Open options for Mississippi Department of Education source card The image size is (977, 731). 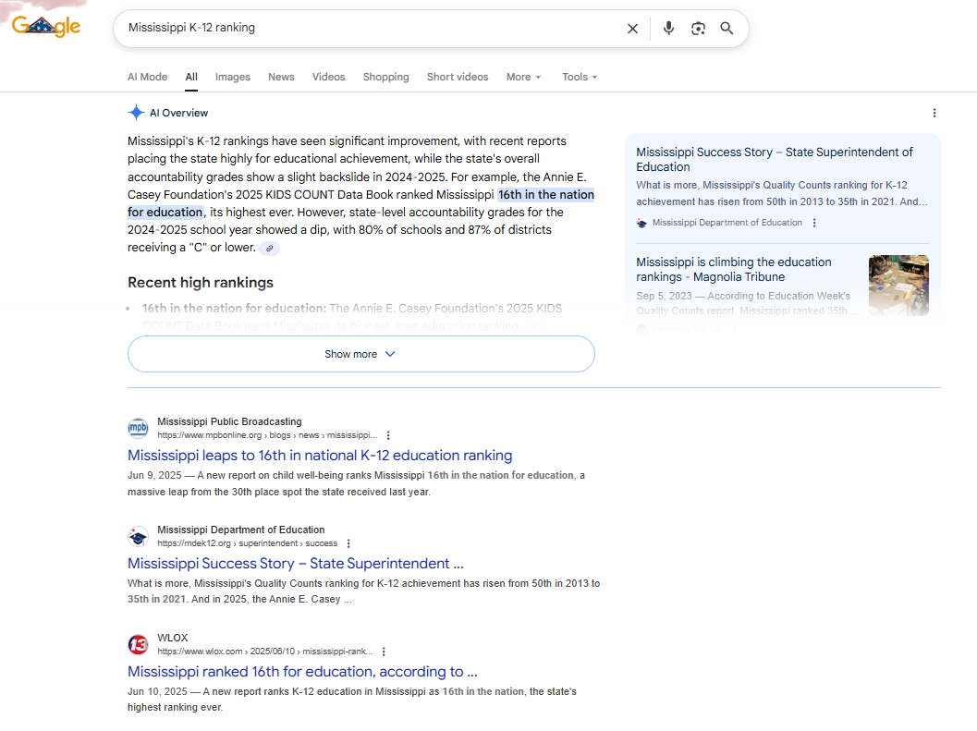814,223
